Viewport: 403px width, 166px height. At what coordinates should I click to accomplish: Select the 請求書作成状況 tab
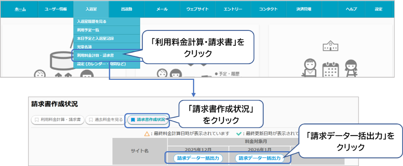coord(147,119)
